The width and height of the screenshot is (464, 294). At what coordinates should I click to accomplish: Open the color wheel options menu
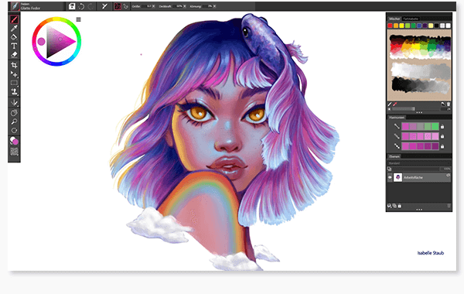tap(78, 19)
